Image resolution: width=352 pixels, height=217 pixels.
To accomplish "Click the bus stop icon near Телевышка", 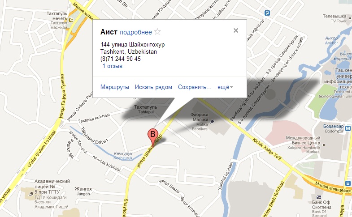I will pyautogui.click(x=267, y=13).
